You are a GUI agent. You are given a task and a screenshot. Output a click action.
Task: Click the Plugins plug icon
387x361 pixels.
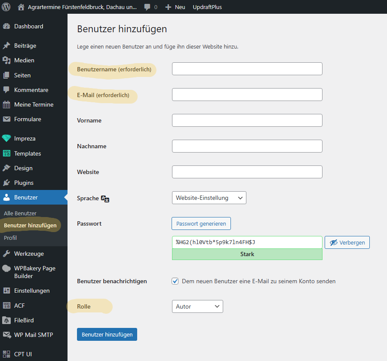(6, 183)
